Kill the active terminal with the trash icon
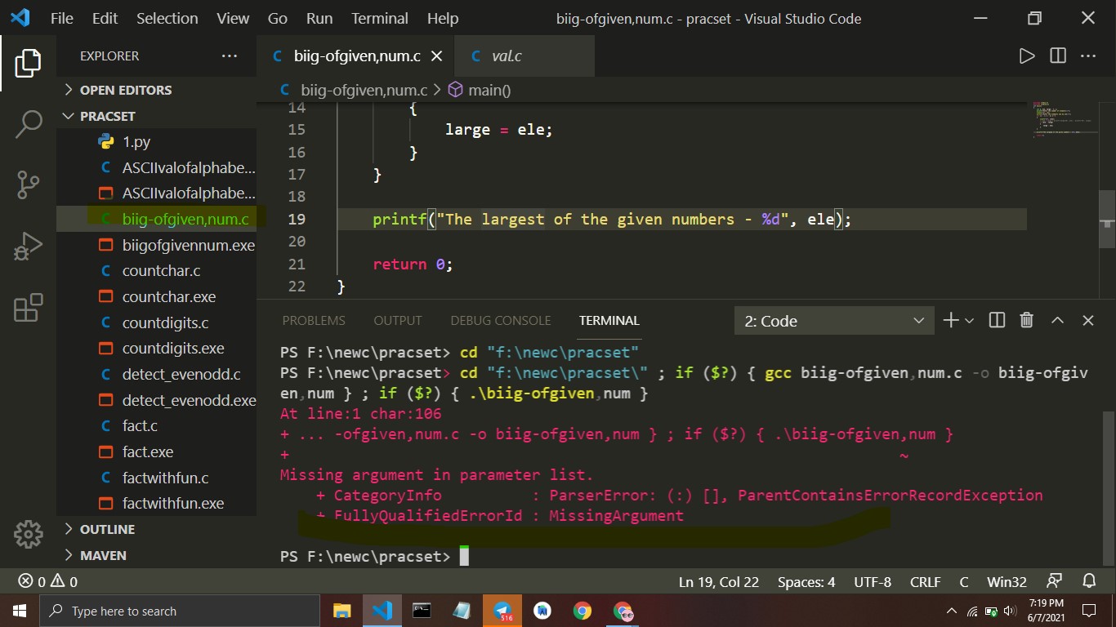This screenshot has width=1116, height=627. tap(1026, 320)
